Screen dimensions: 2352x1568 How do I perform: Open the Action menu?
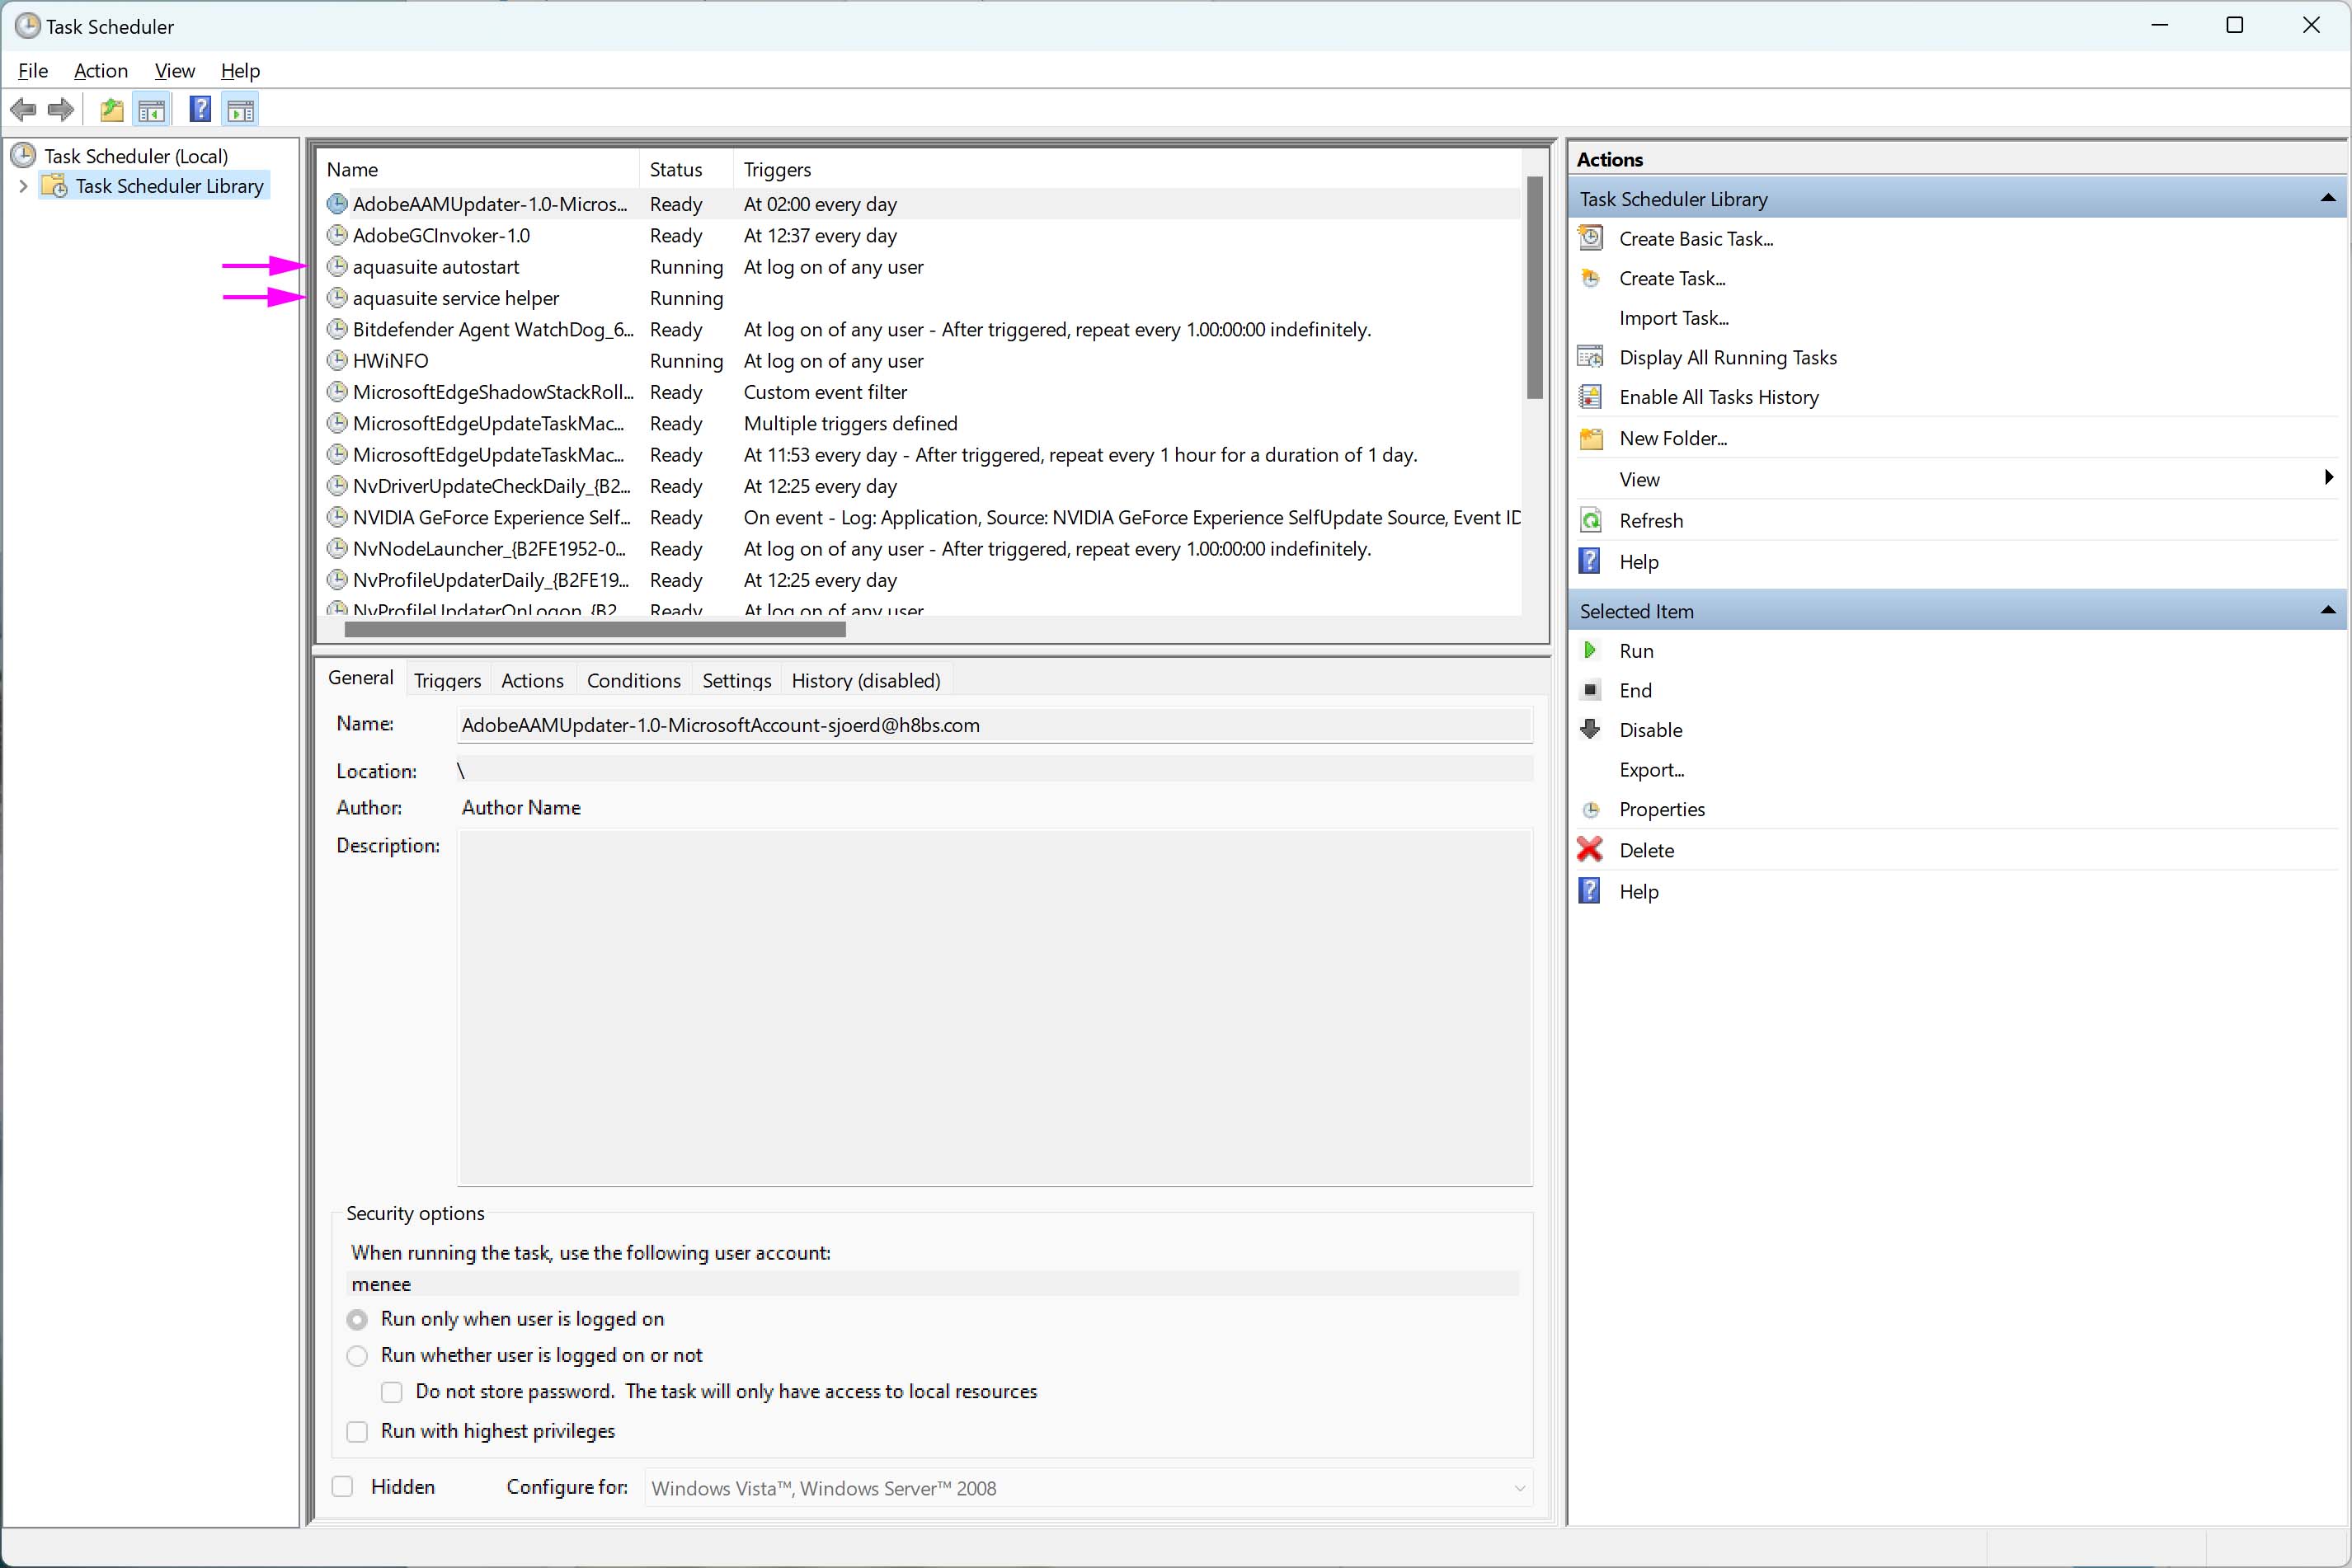tap(100, 71)
